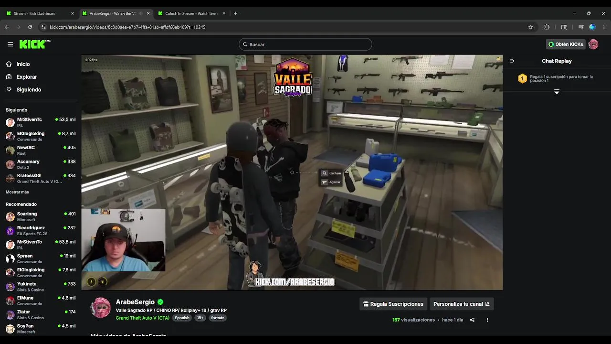Open Siguiendo in sidebar
611x344 pixels.
(29, 90)
